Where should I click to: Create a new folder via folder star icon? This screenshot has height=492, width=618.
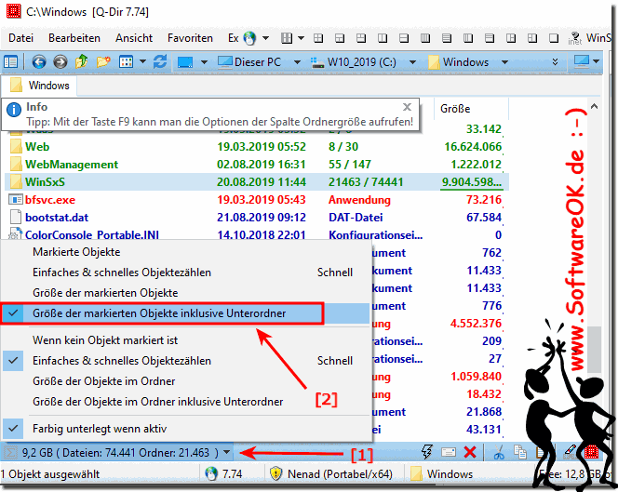(103, 61)
